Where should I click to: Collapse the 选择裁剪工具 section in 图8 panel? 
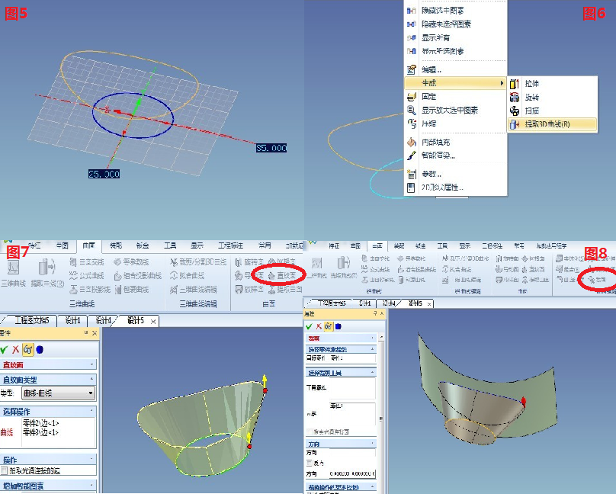tap(373, 372)
